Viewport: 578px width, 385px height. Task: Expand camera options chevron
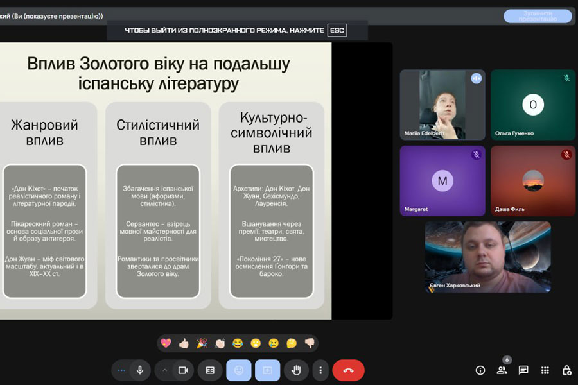[x=165, y=370]
